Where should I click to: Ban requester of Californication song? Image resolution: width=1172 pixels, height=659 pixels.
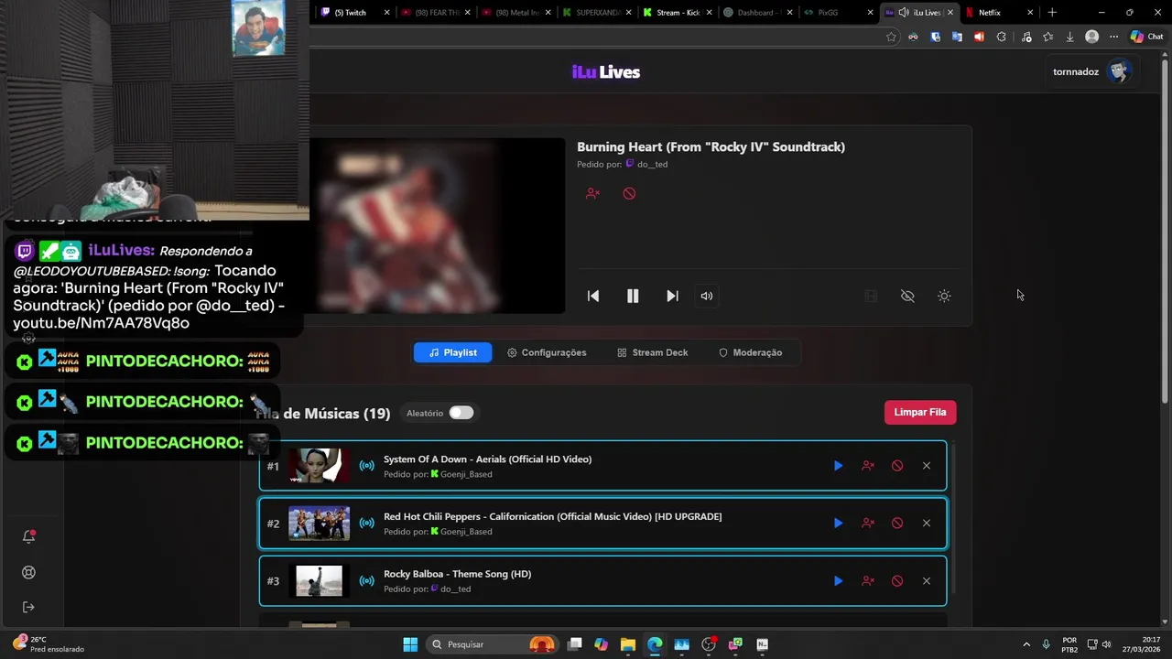pyautogui.click(x=868, y=524)
